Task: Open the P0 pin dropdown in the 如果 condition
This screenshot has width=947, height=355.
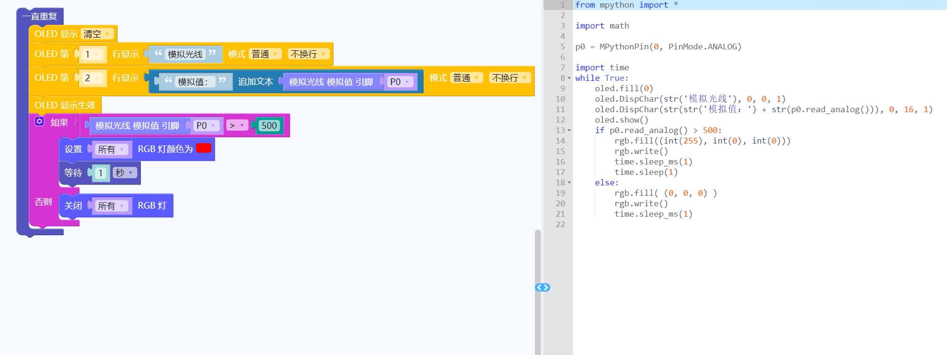Action: 206,125
